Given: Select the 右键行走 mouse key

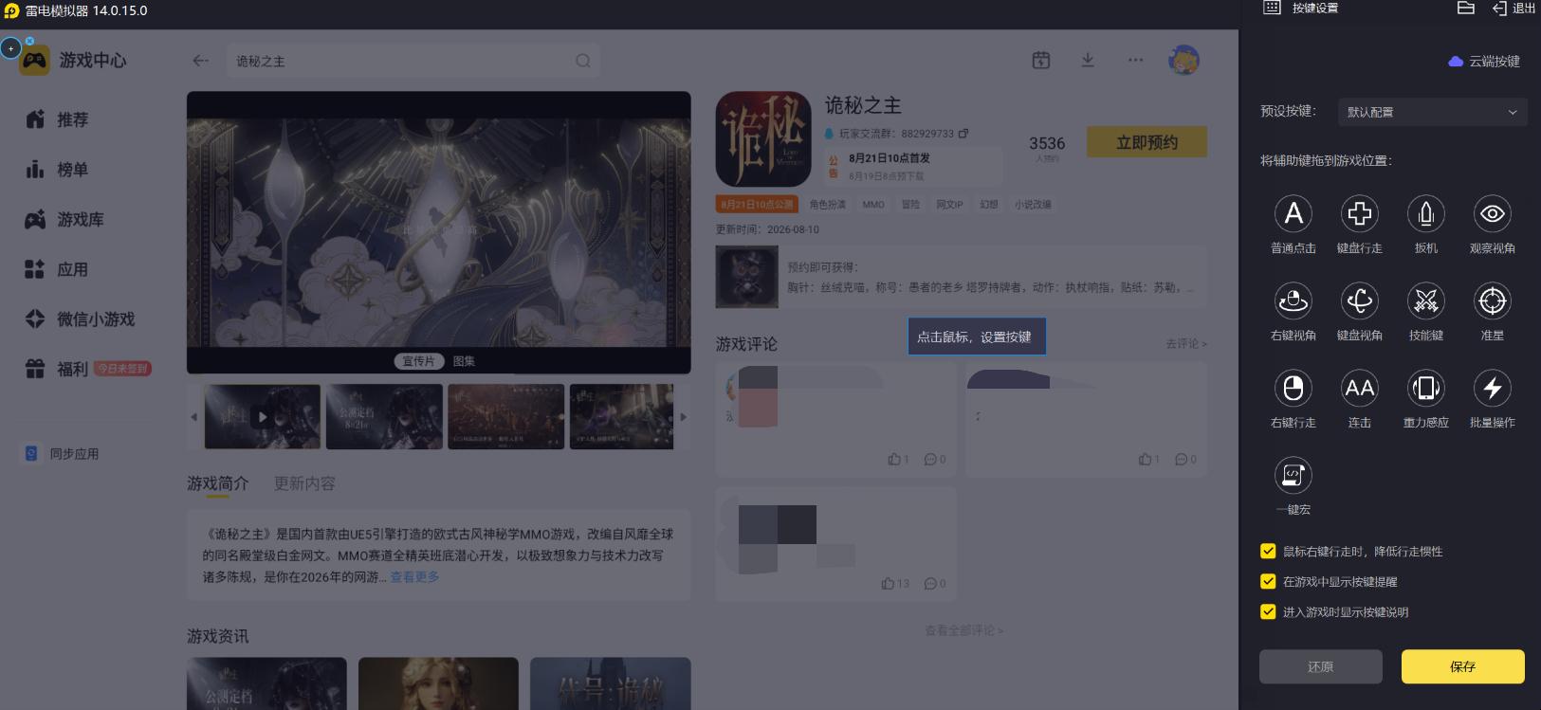Looking at the screenshot, I should click(1293, 389).
